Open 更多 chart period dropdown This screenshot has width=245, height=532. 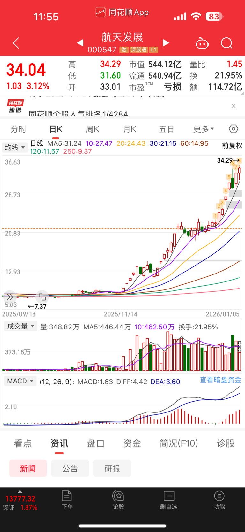[204, 129]
